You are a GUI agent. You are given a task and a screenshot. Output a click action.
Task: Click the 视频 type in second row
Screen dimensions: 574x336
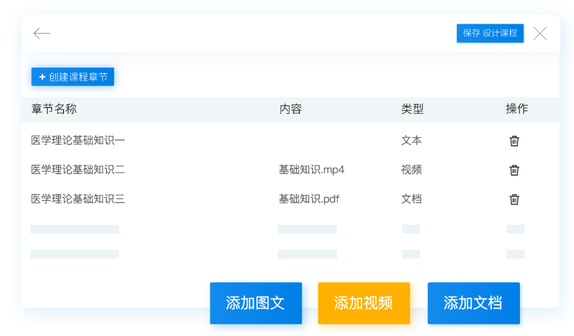click(411, 170)
